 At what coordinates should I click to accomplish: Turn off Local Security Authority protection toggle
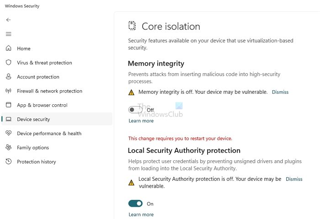coord(135,204)
